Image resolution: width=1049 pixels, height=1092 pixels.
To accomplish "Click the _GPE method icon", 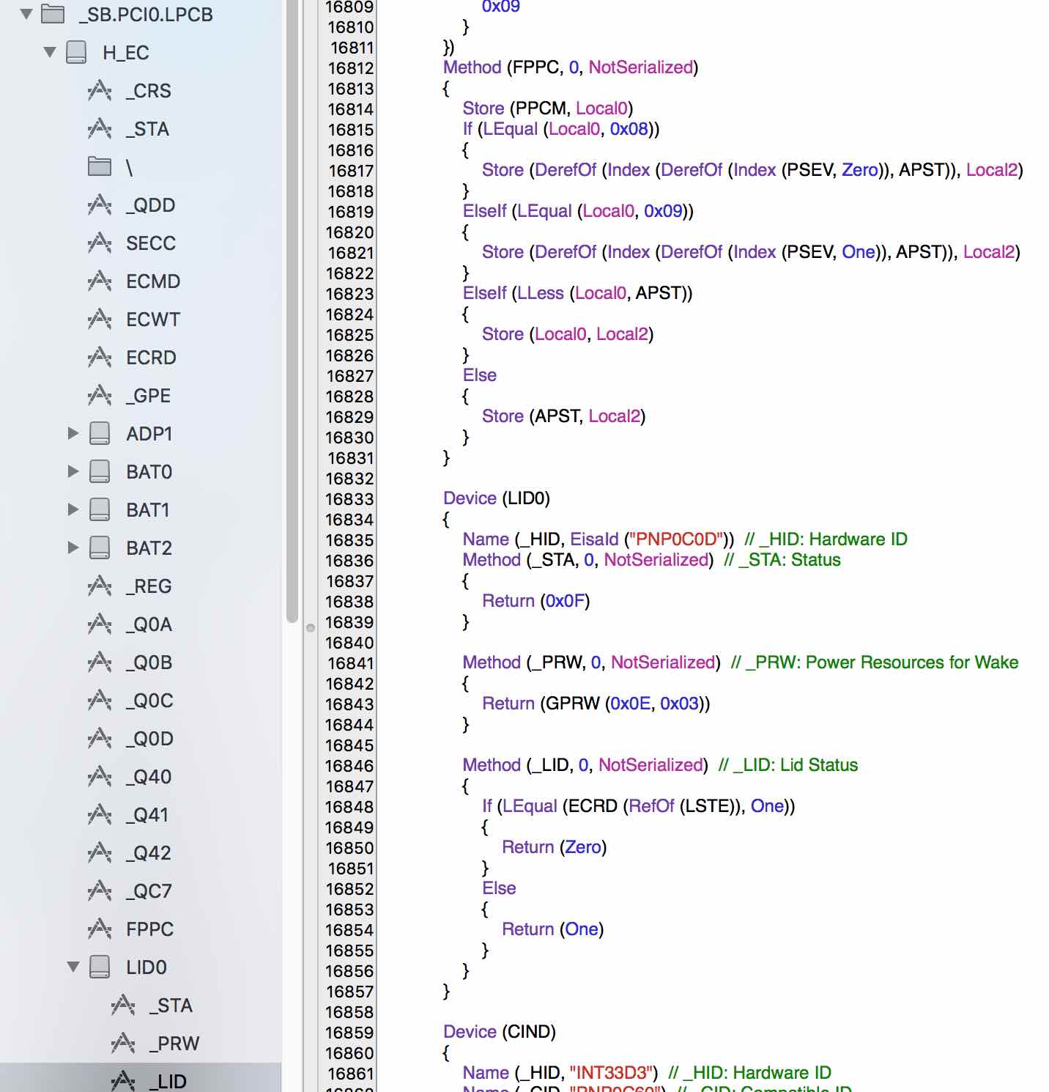I will pos(100,396).
